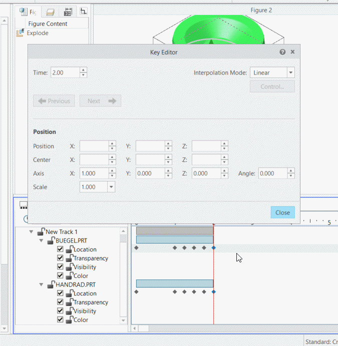Open the Scale value dropdown

pyautogui.click(x=110, y=186)
